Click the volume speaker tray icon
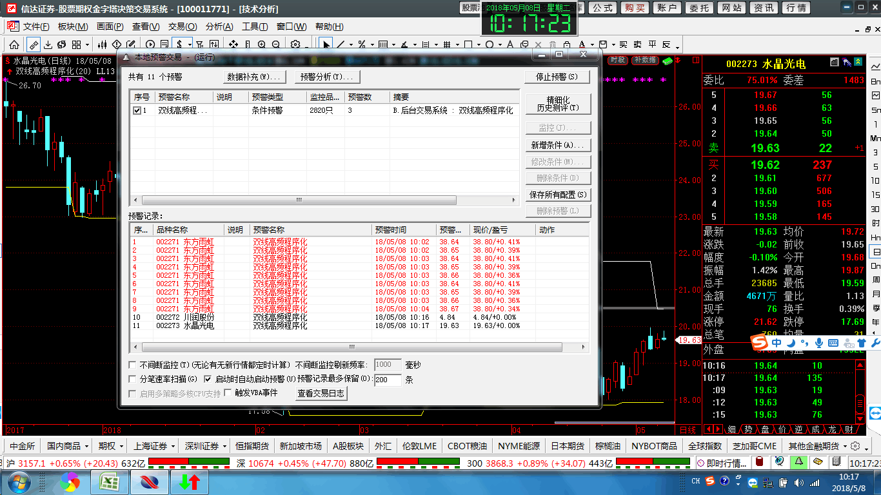Image resolution: width=881 pixels, height=495 pixels. (x=798, y=483)
